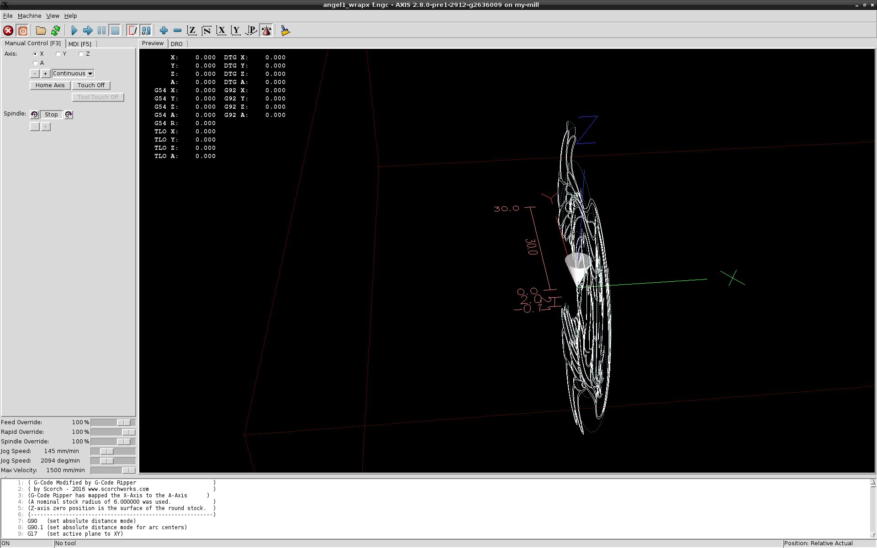Image resolution: width=877 pixels, height=548 pixels.
Task: Click the G-code listing scrollbar down arrow
Action: (x=872, y=535)
